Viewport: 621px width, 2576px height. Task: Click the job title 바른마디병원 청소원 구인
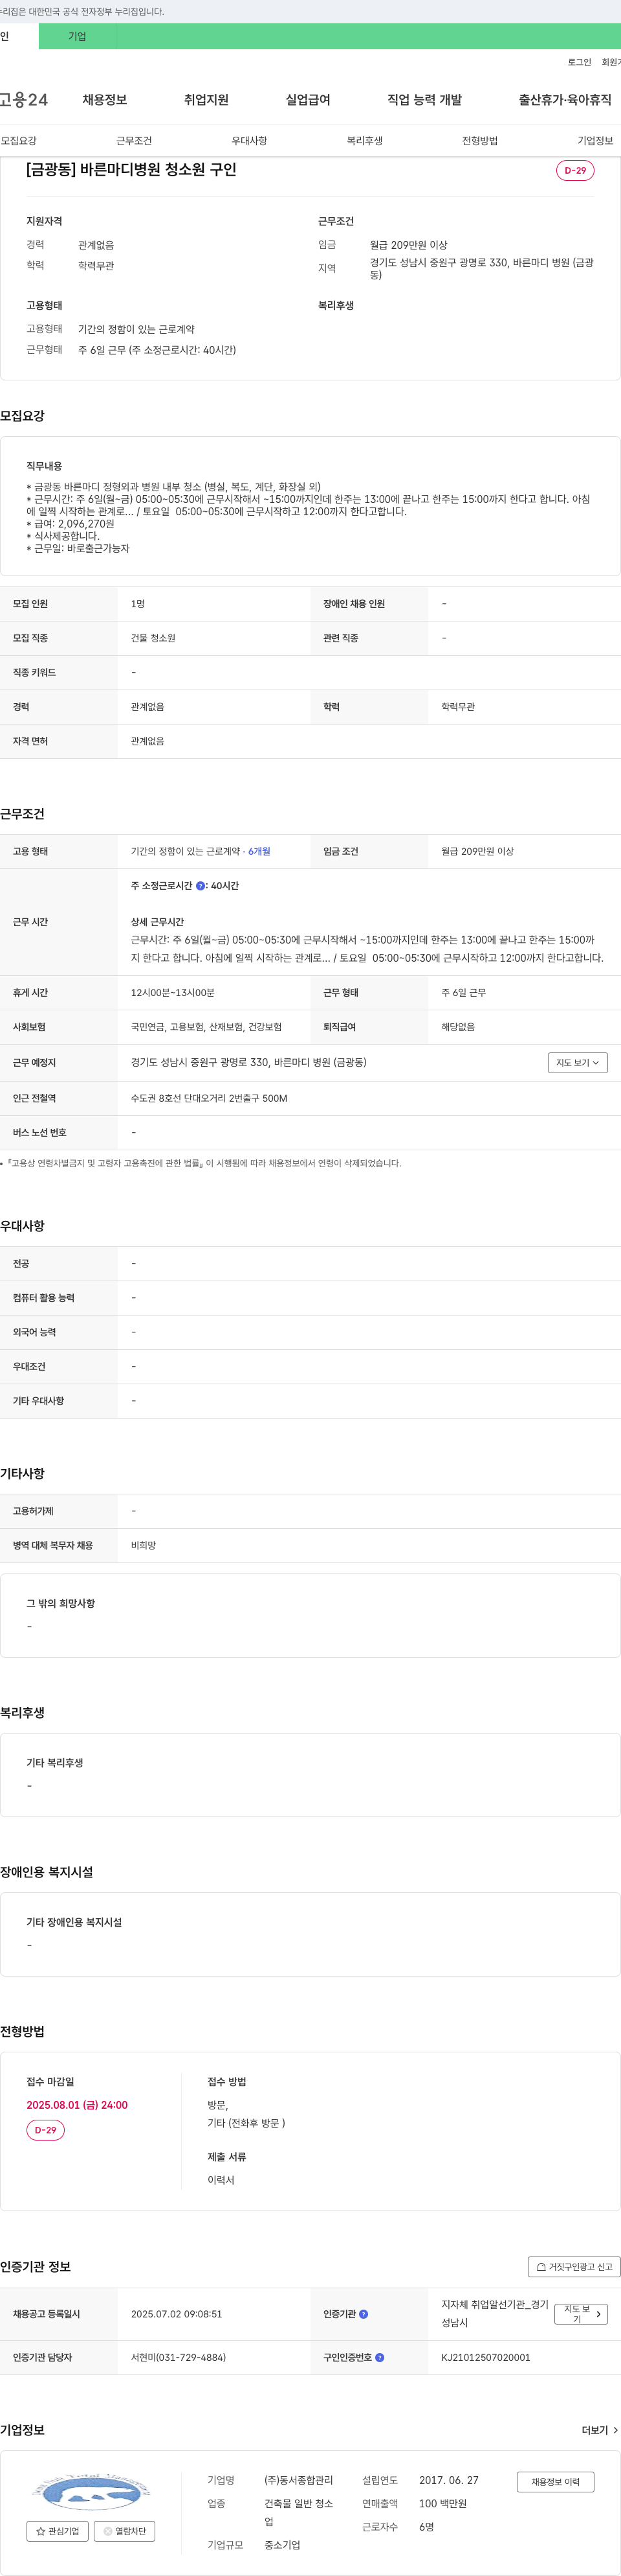(131, 170)
